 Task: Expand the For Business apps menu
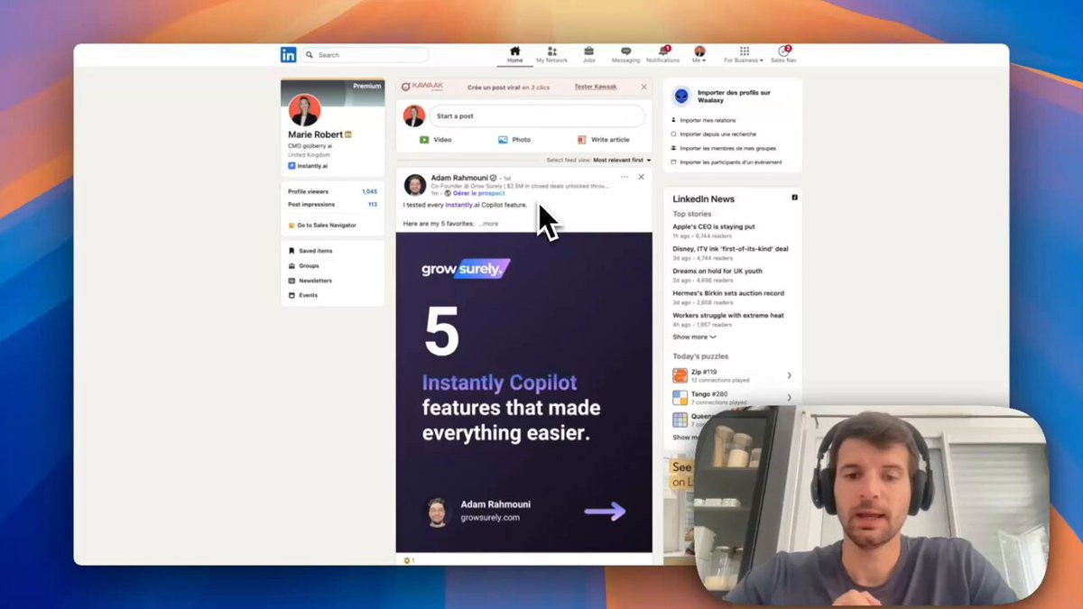pos(744,55)
